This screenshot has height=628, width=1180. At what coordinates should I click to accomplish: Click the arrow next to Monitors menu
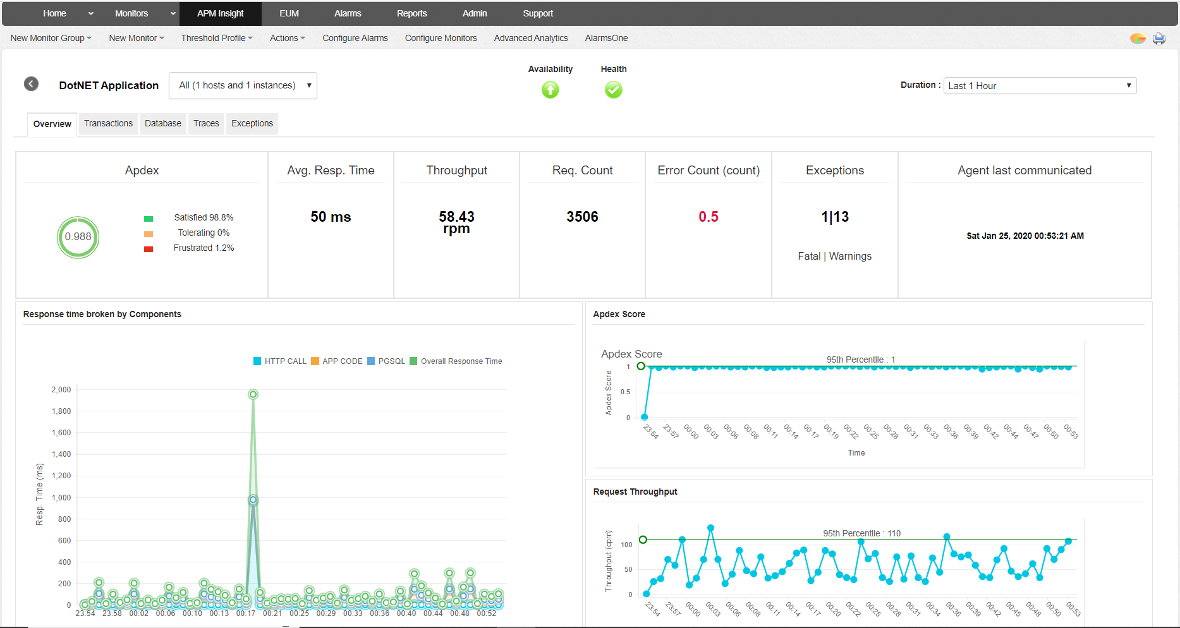[x=173, y=13]
